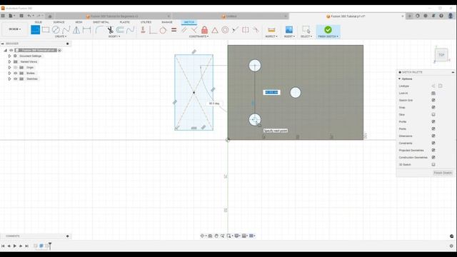
Task: Select the Center Diameter Circle tool
Action: (x=56, y=30)
